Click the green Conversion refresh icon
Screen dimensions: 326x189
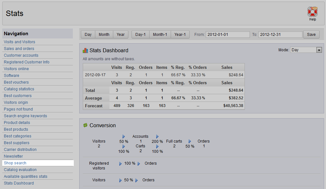tap(85, 125)
